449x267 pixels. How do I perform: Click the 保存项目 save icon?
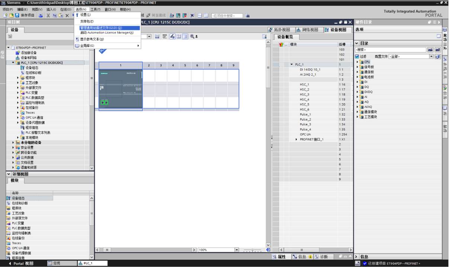pyautogui.click(x=17, y=15)
